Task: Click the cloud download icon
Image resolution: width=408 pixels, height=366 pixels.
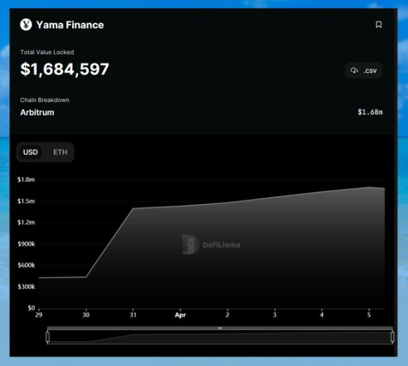Action: click(354, 71)
